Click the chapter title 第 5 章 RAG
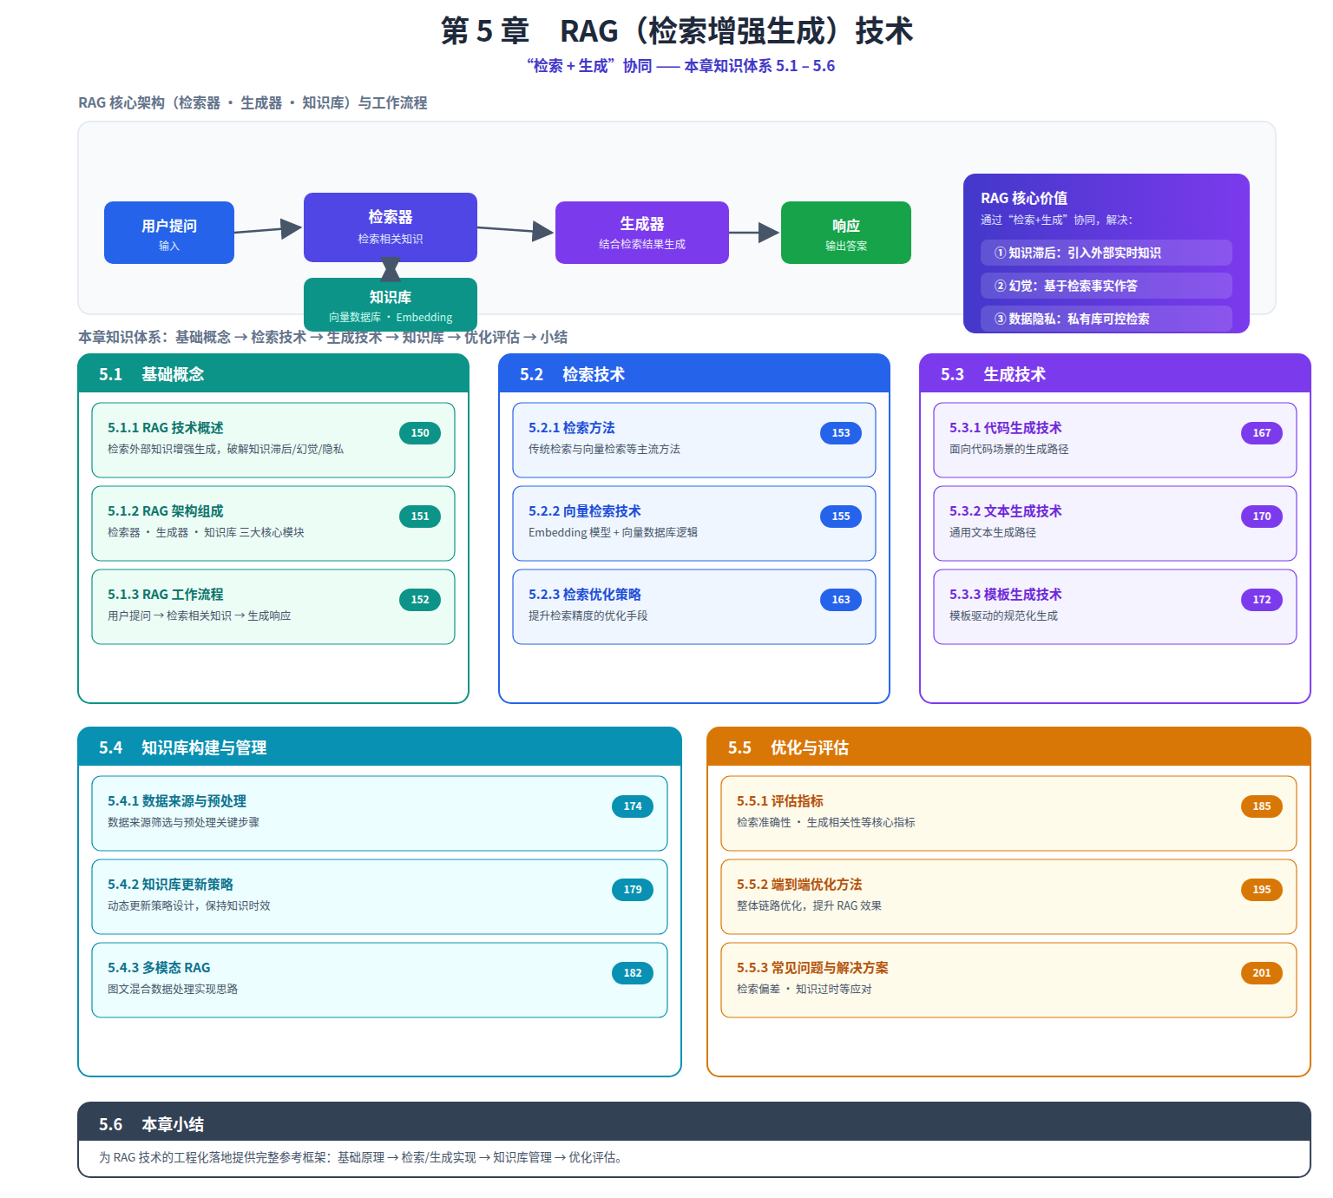Screen dimensions: 1333x1198 point(677,31)
